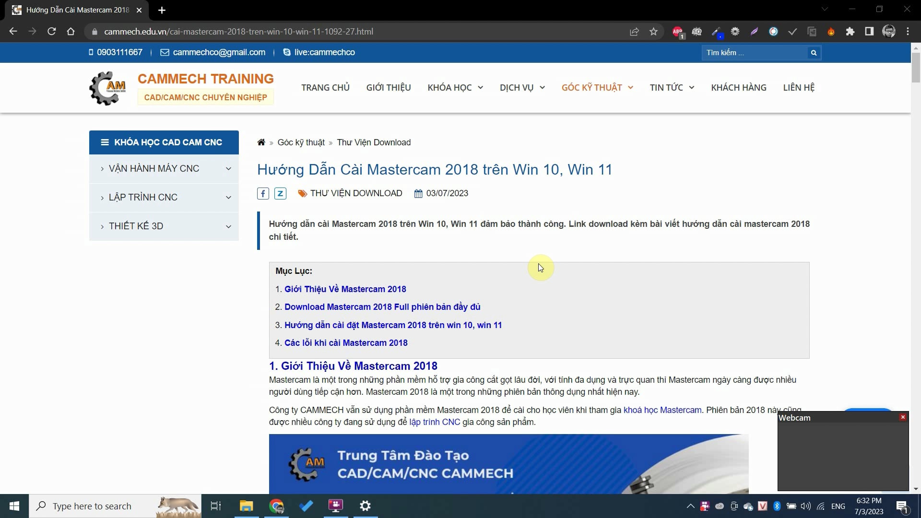Expand the VẬN HÀNH MÁY CNC section
The width and height of the screenshot is (921, 518).
[228, 169]
